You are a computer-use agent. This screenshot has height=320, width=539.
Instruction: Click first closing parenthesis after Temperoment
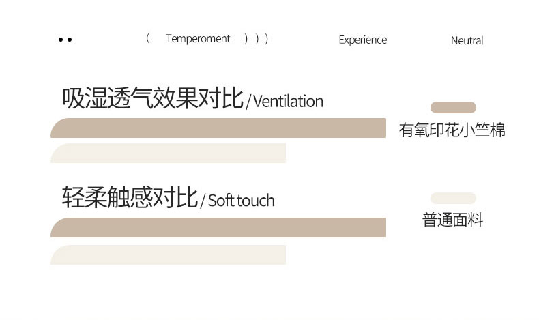point(246,39)
